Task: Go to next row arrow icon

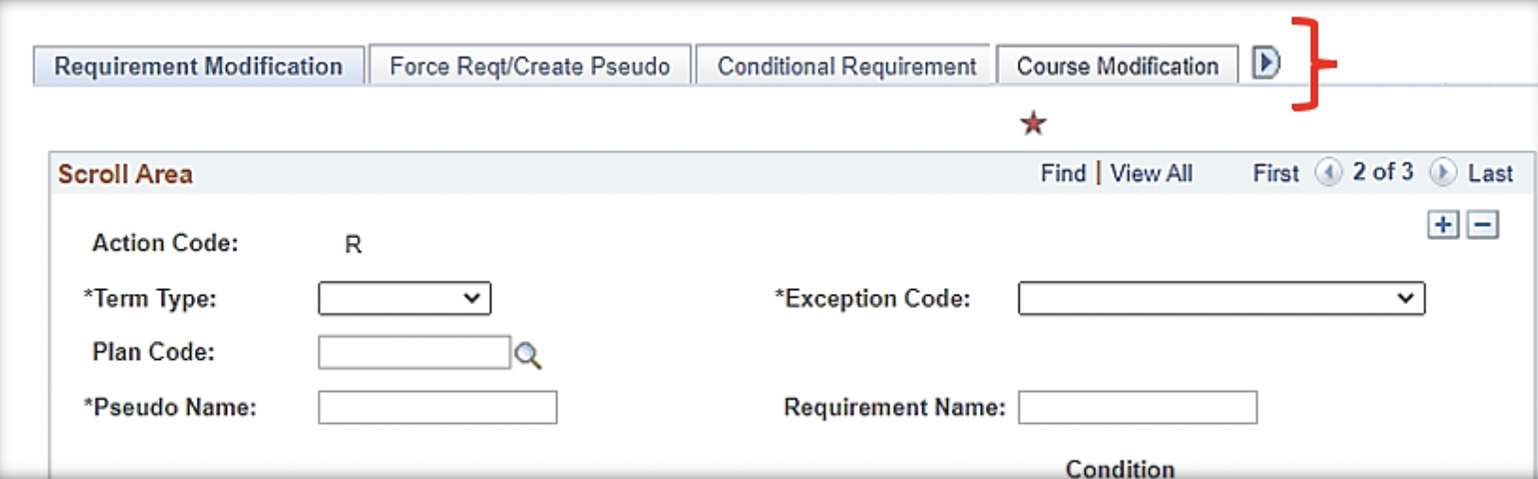Action: [1442, 173]
